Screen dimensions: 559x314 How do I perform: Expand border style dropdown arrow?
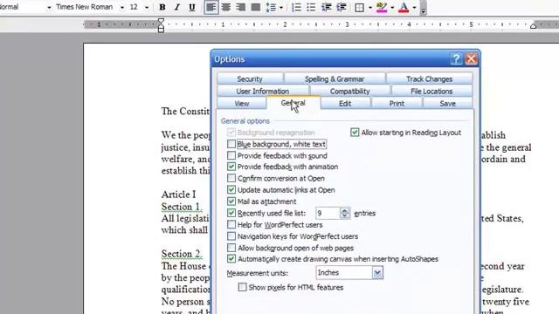tap(370, 7)
